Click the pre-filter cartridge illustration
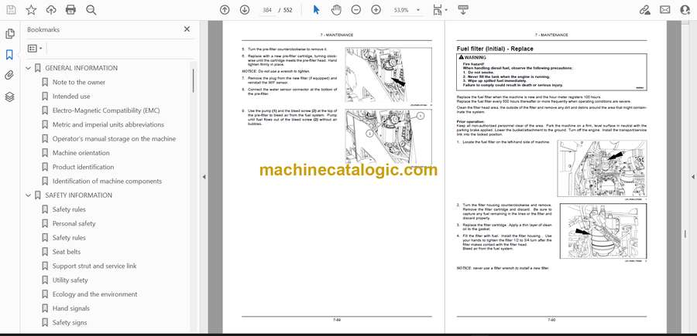697x336 pixels. (389, 75)
